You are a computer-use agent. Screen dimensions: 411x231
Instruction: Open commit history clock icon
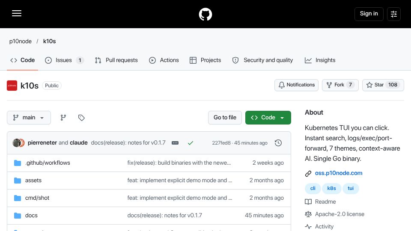click(278, 143)
